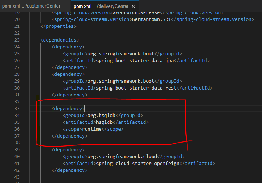The height and width of the screenshot is (183, 262).
Task: Click the dependency tag on line 24
Action: pos(68,47)
